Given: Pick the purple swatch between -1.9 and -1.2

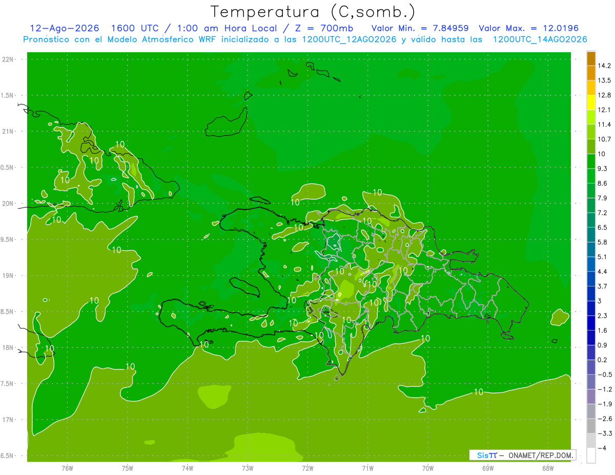Looking at the screenshot, I should pos(591,397).
